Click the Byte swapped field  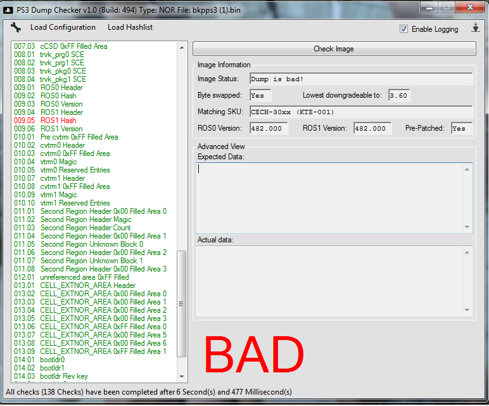tap(260, 95)
